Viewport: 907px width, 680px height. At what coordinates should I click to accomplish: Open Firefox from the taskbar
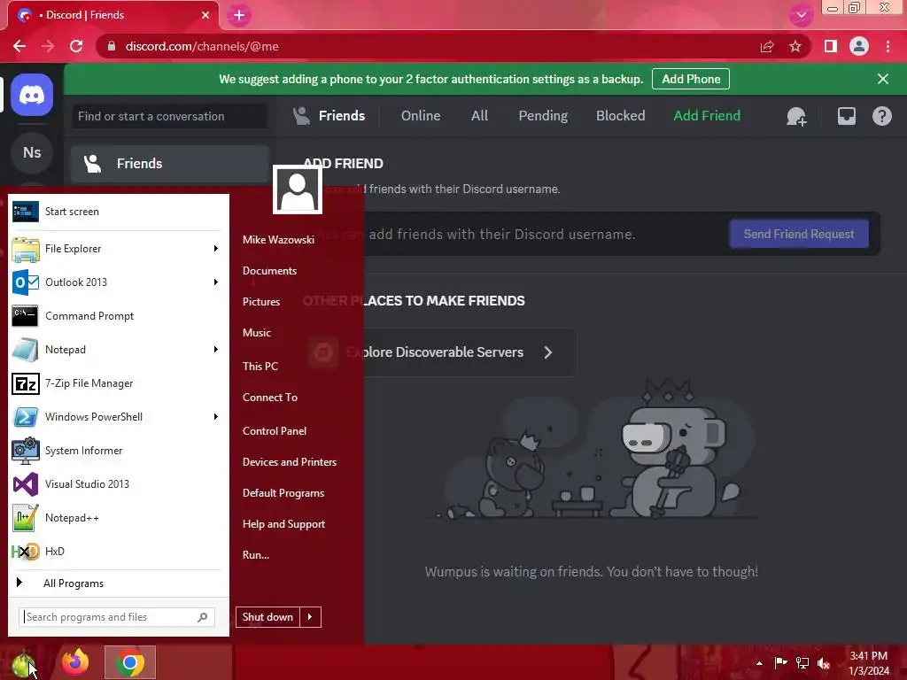[76, 662]
